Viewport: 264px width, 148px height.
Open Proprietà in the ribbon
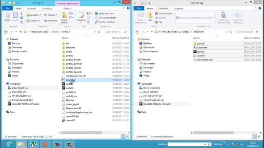(x=81, y=17)
